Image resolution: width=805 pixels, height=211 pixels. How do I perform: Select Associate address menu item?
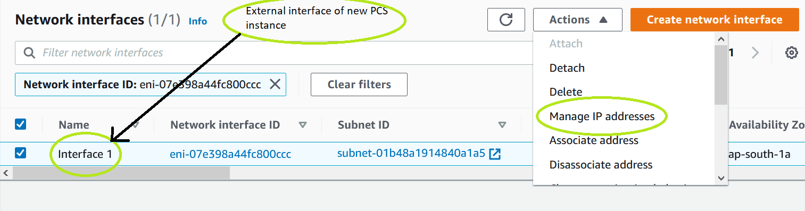(594, 140)
